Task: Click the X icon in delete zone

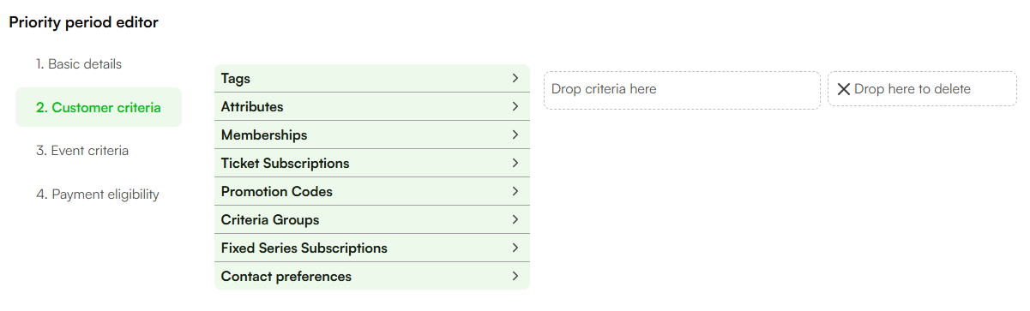Action: click(843, 89)
